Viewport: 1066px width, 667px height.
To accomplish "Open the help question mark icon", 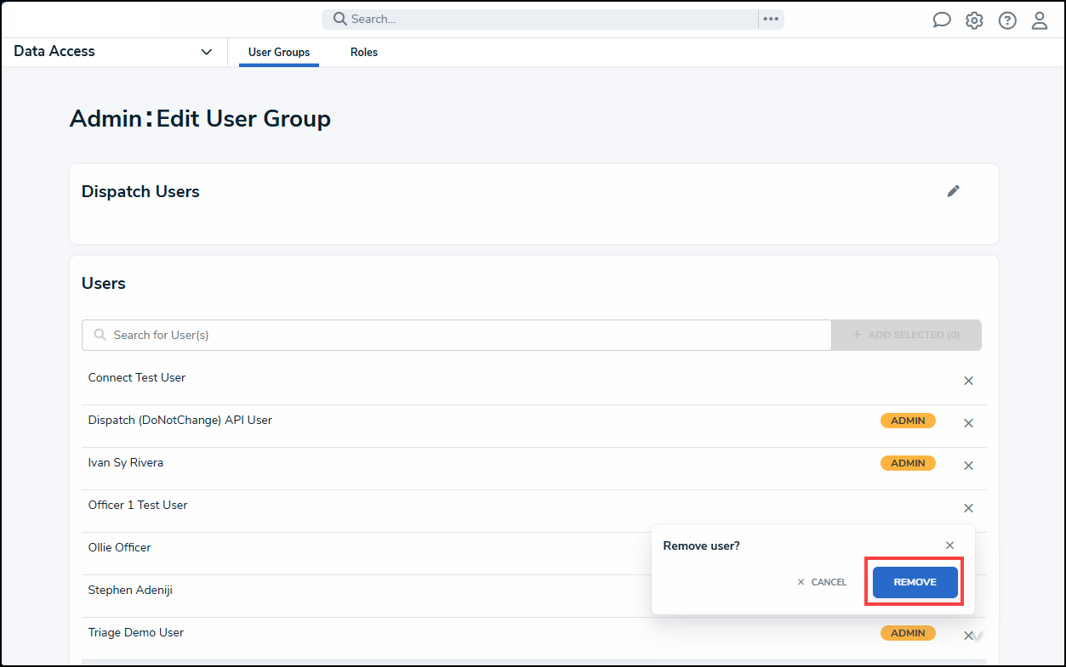I will click(1007, 20).
